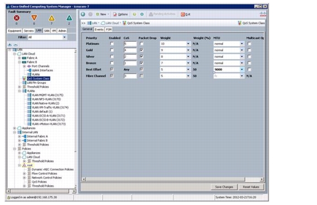This screenshot has height=205, width=317.
Task: Click the warning faults teal triangle icon
Action: [x=69, y=18]
